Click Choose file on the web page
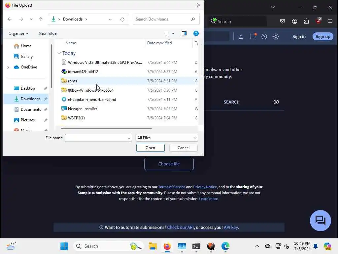Image resolution: width=338 pixels, height=254 pixels. coord(169,164)
